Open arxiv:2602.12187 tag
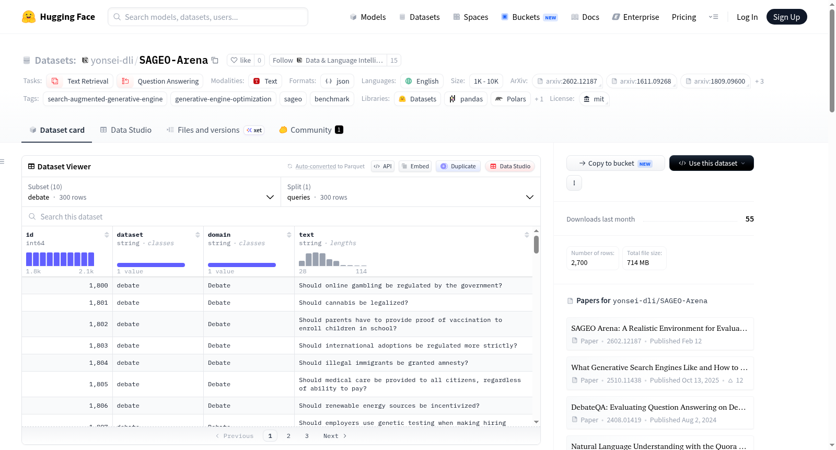This screenshot has width=836, height=450. click(567, 81)
